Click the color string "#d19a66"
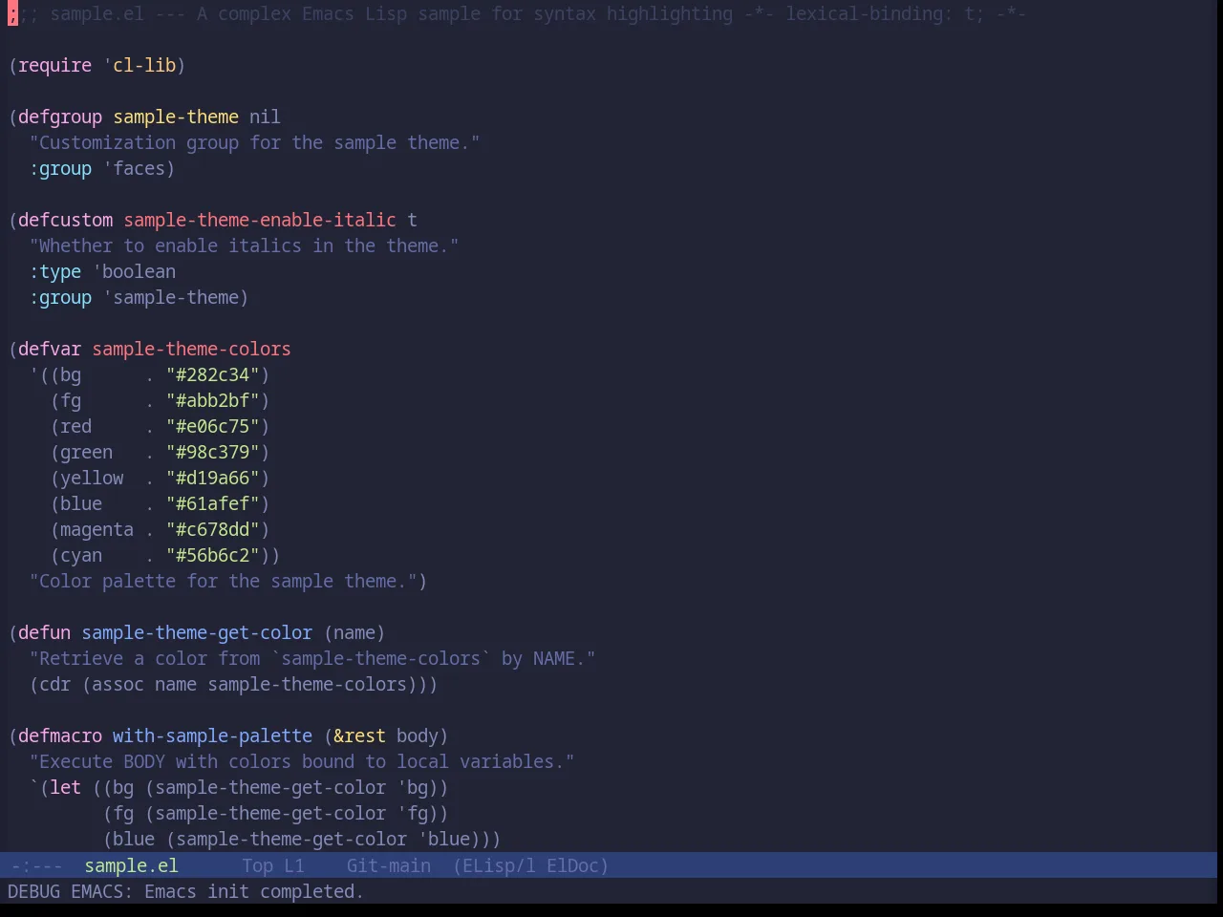The height and width of the screenshot is (917, 1223). point(212,478)
